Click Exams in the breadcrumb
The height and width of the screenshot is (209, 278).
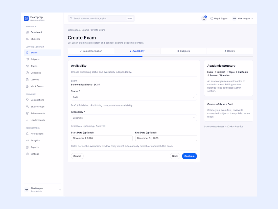[x=85, y=30]
